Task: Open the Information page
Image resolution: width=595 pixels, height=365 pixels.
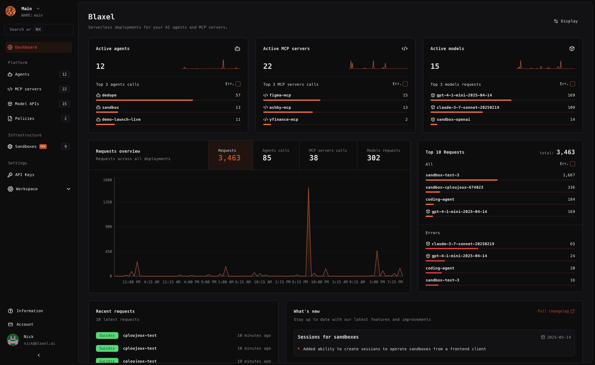Action: point(39,311)
